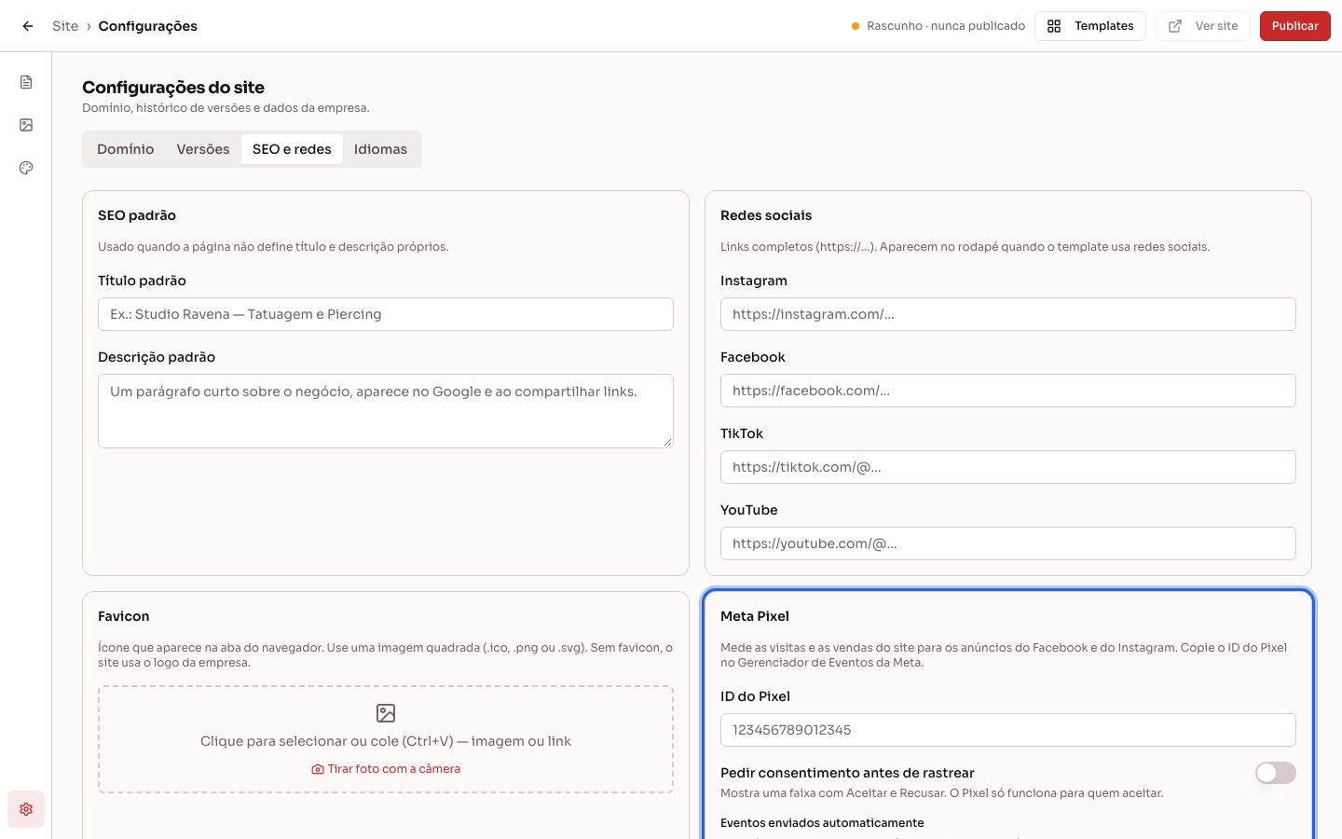This screenshot has width=1342, height=839.
Task: Click the Eventos enviados automaticamente label
Action: (822, 823)
